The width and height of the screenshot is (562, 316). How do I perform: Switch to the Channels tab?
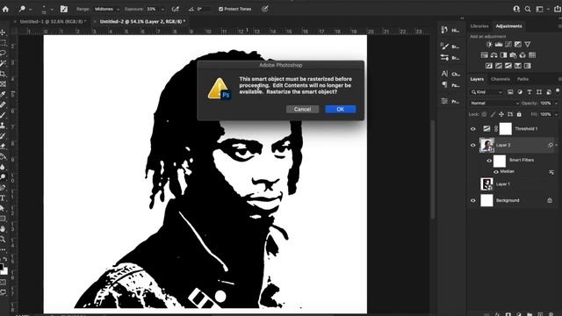click(501, 79)
